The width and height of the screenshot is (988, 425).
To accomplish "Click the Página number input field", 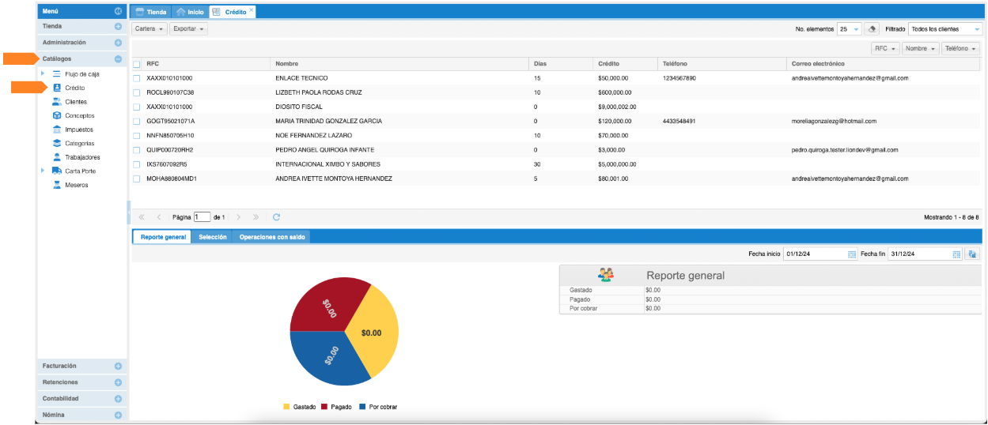I will pos(203,216).
